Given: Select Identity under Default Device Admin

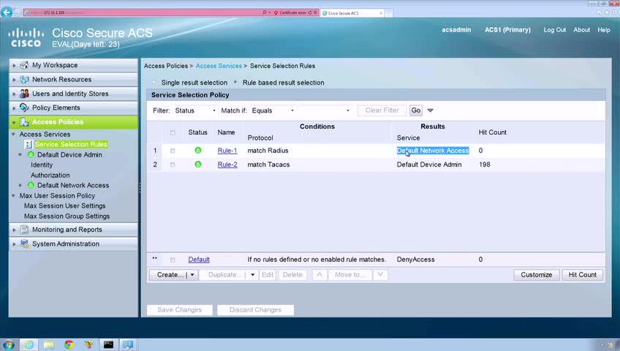Looking at the screenshot, I should coord(42,165).
